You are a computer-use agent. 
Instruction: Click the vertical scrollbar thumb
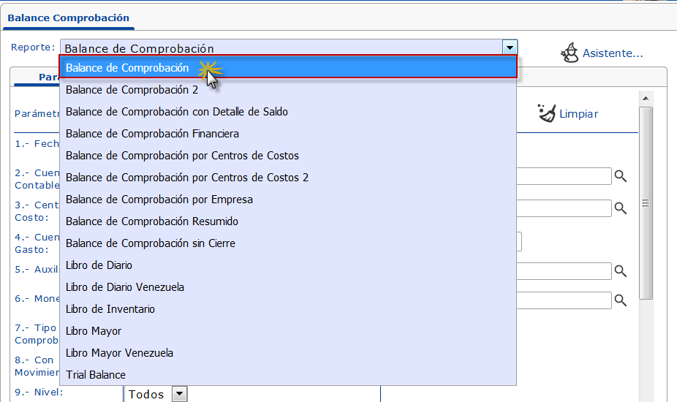pos(646,203)
